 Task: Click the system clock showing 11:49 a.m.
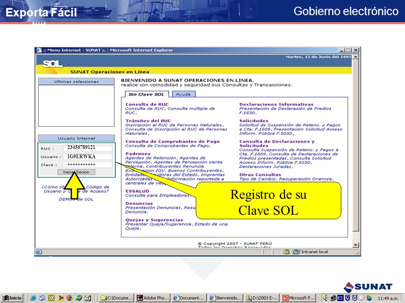pyautogui.click(x=388, y=298)
